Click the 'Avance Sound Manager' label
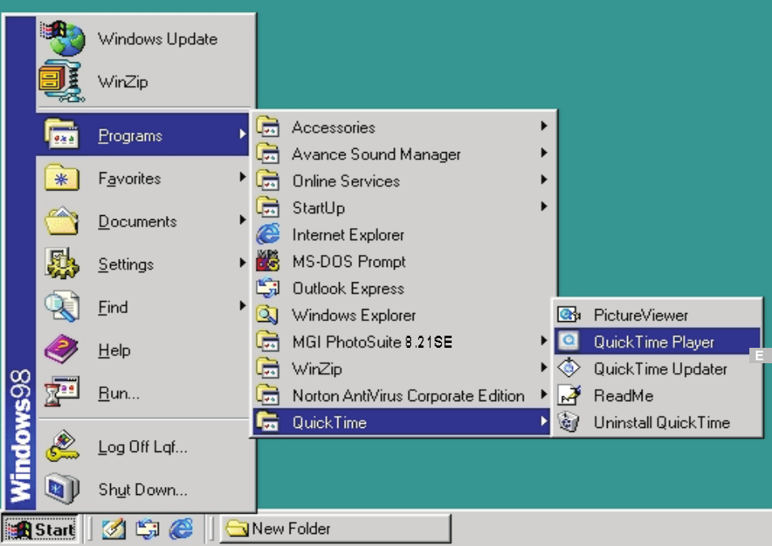Image resolution: width=772 pixels, height=546 pixels. pos(376,154)
